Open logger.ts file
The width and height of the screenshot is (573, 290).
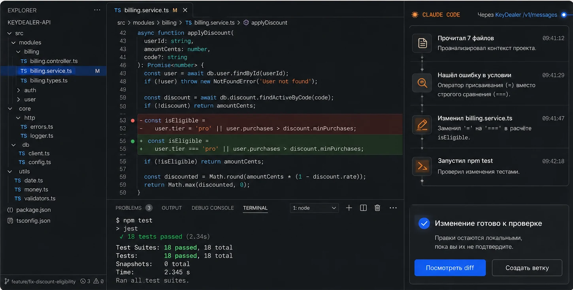point(41,136)
